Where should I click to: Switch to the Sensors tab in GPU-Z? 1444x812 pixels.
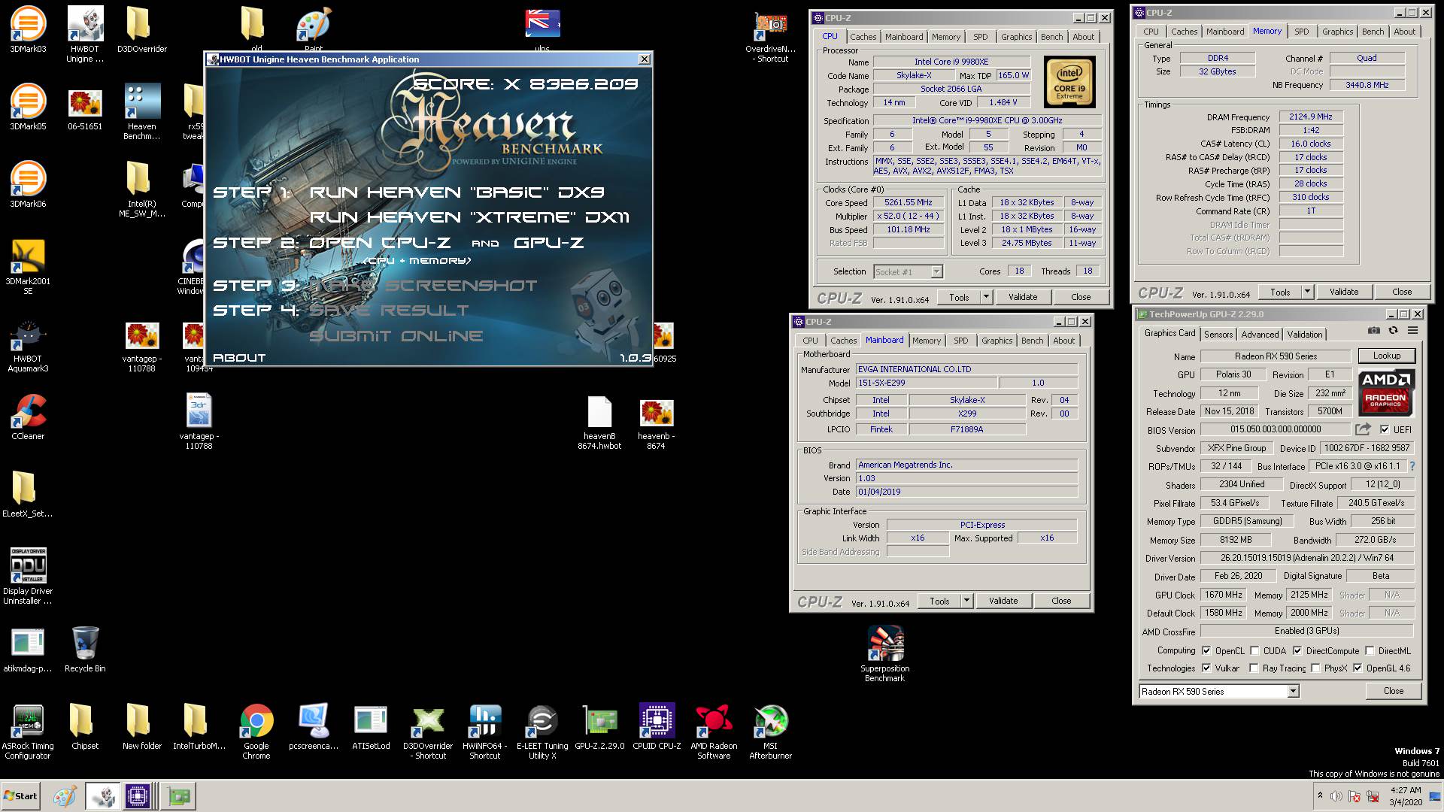coord(1218,335)
